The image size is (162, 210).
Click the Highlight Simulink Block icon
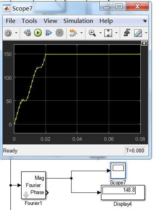click(x=73, y=33)
